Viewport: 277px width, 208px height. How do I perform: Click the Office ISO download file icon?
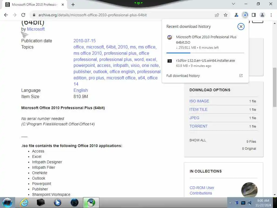tap(170, 37)
